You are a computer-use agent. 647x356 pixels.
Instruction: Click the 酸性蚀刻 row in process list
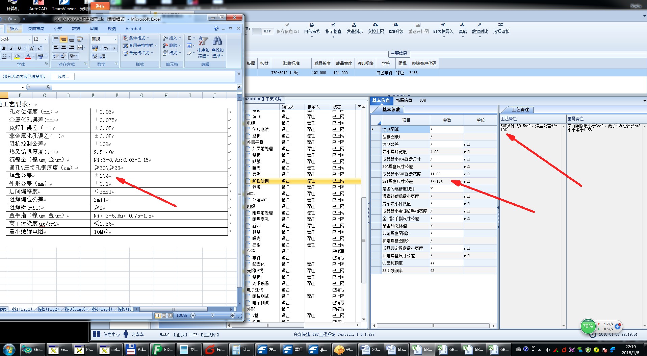[x=303, y=181]
